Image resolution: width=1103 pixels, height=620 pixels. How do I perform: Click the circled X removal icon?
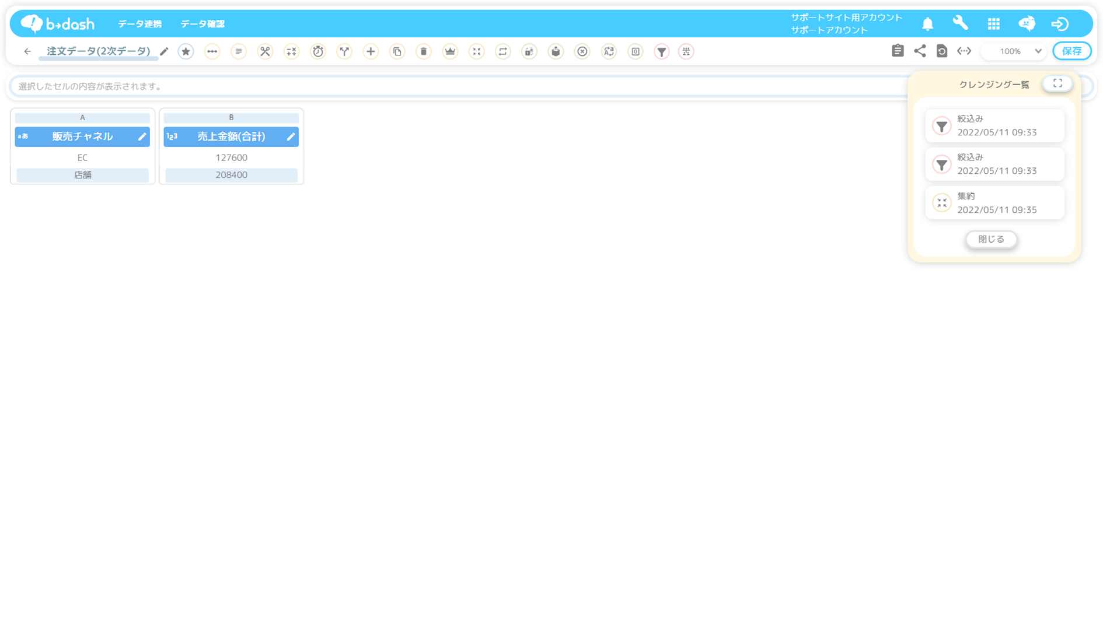point(582,51)
